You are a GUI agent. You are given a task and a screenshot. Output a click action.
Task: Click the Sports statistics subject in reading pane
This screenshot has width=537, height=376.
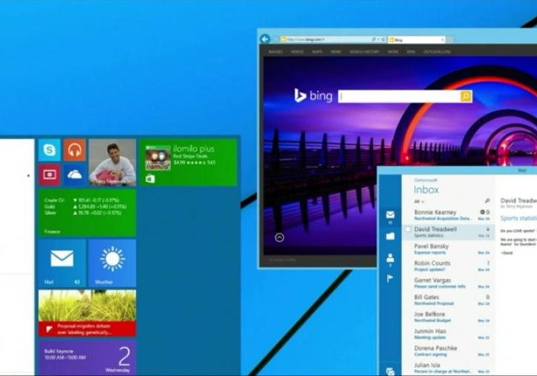pyautogui.click(x=518, y=218)
